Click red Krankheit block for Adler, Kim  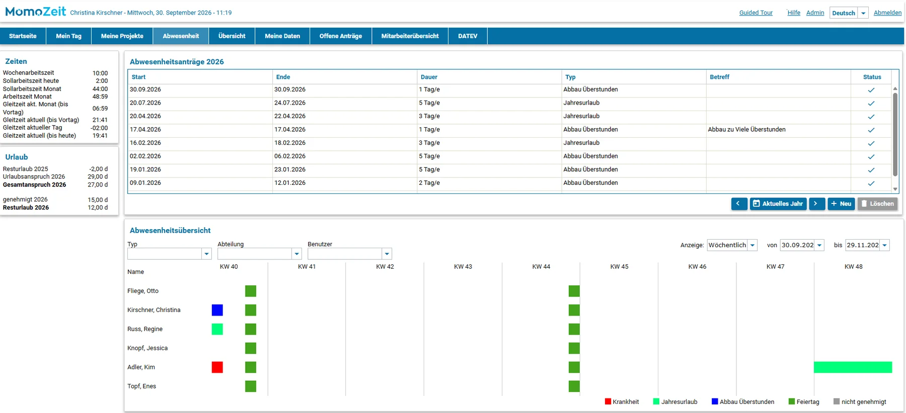point(217,367)
